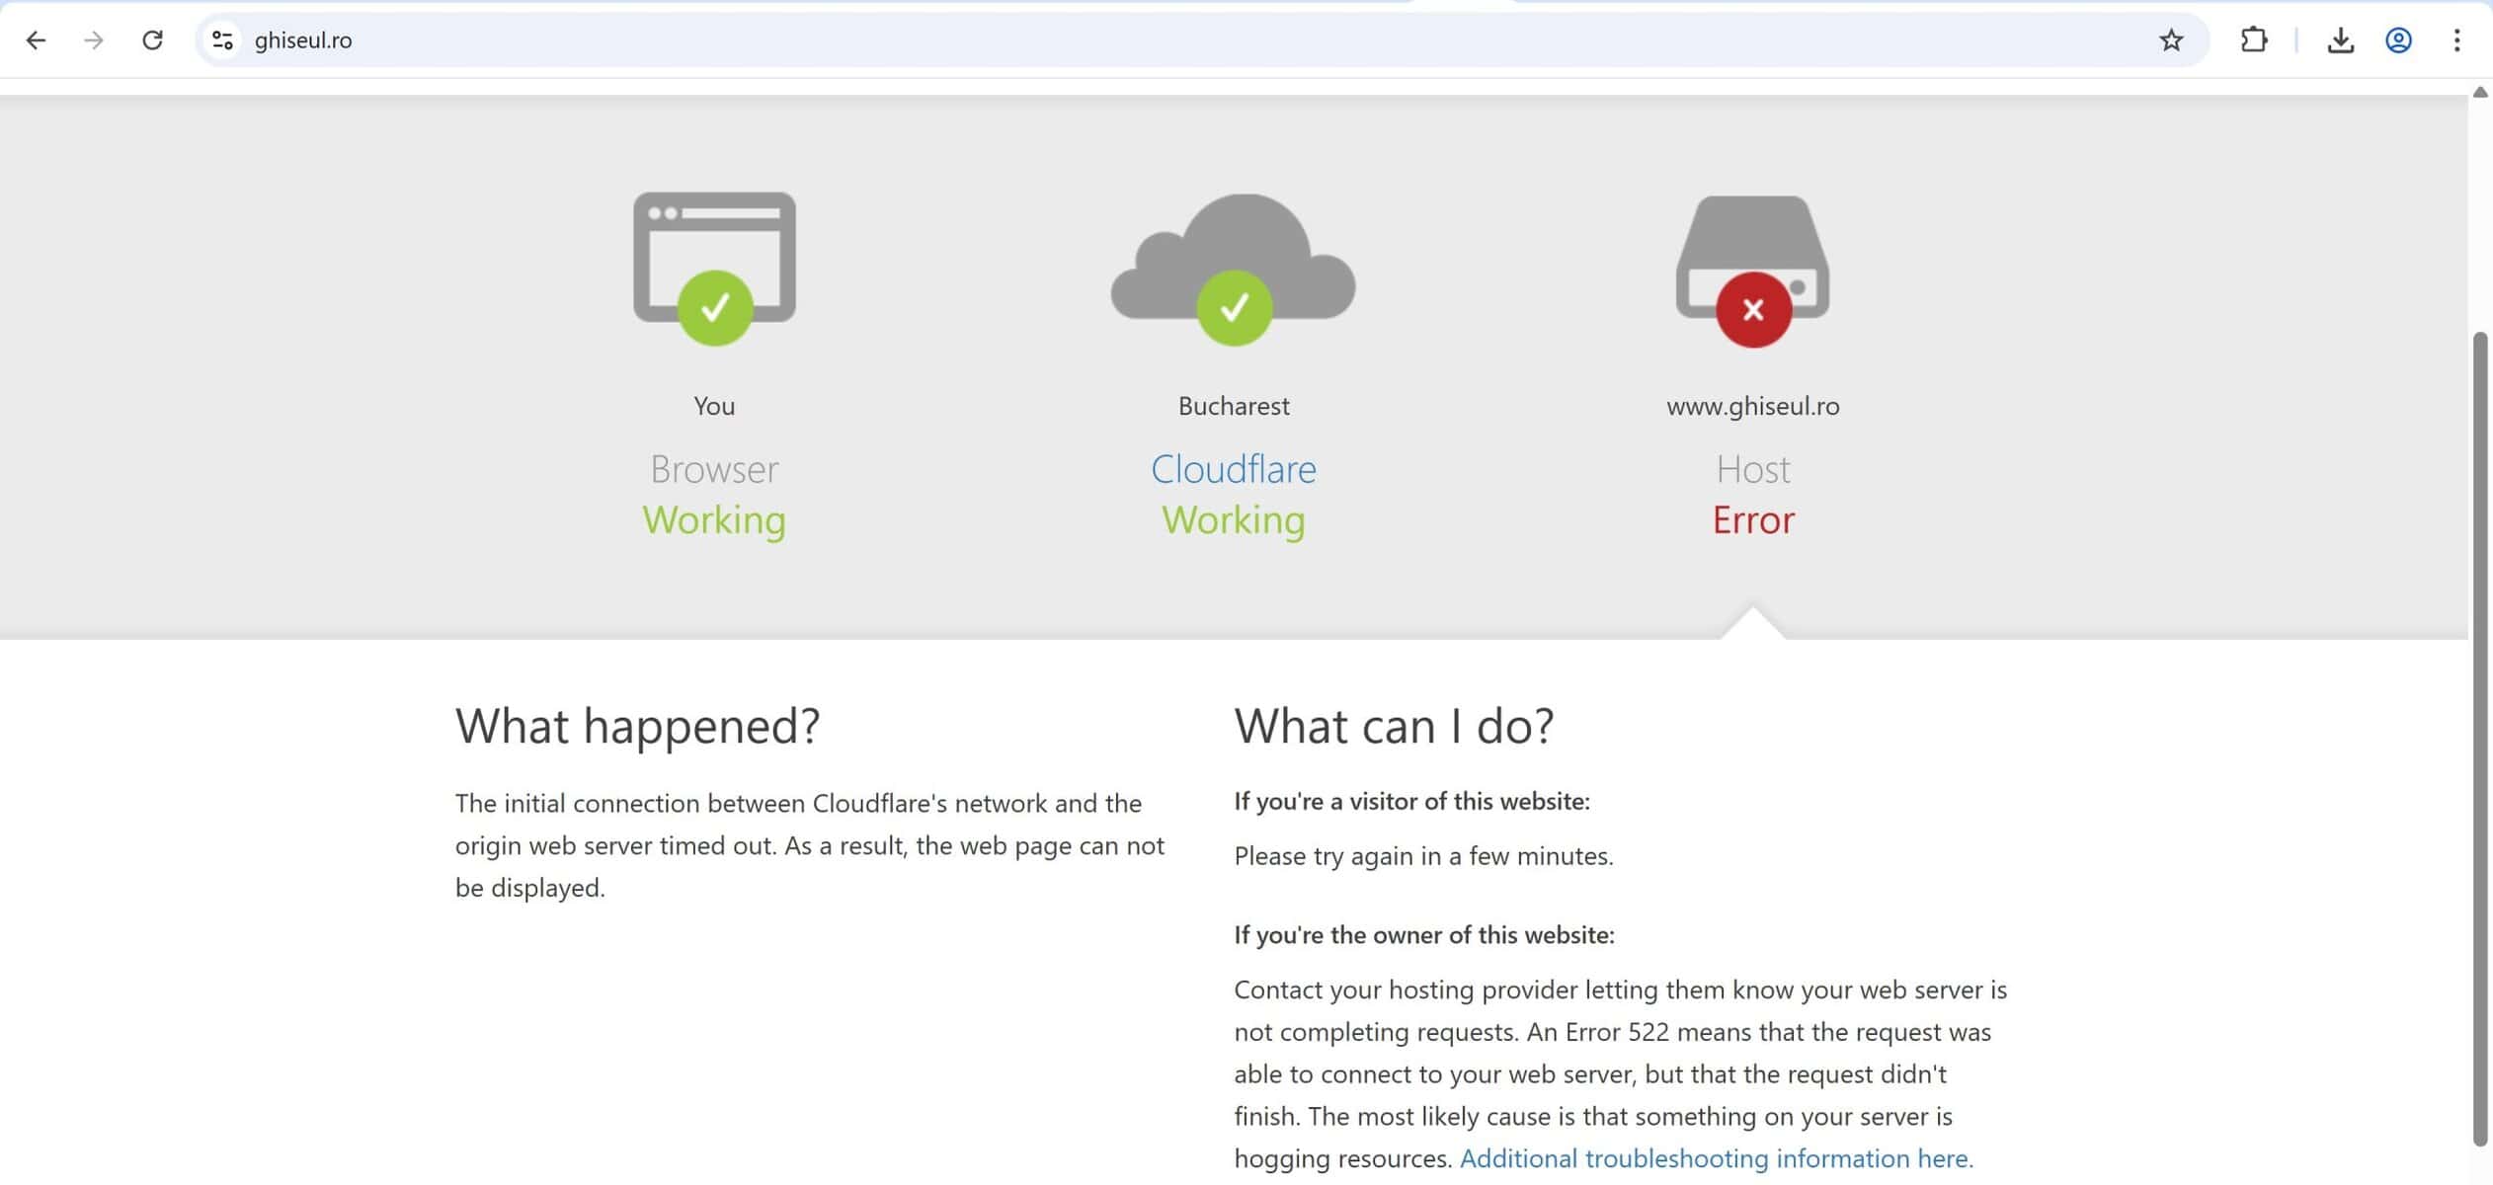Click the browser back arrow
Image resolution: width=2493 pixels, height=1185 pixels.
point(36,40)
